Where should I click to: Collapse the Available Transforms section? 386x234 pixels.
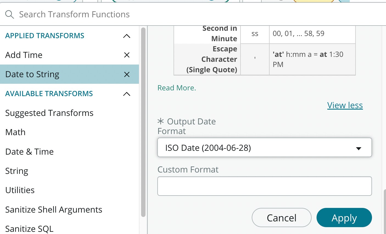pyautogui.click(x=127, y=94)
